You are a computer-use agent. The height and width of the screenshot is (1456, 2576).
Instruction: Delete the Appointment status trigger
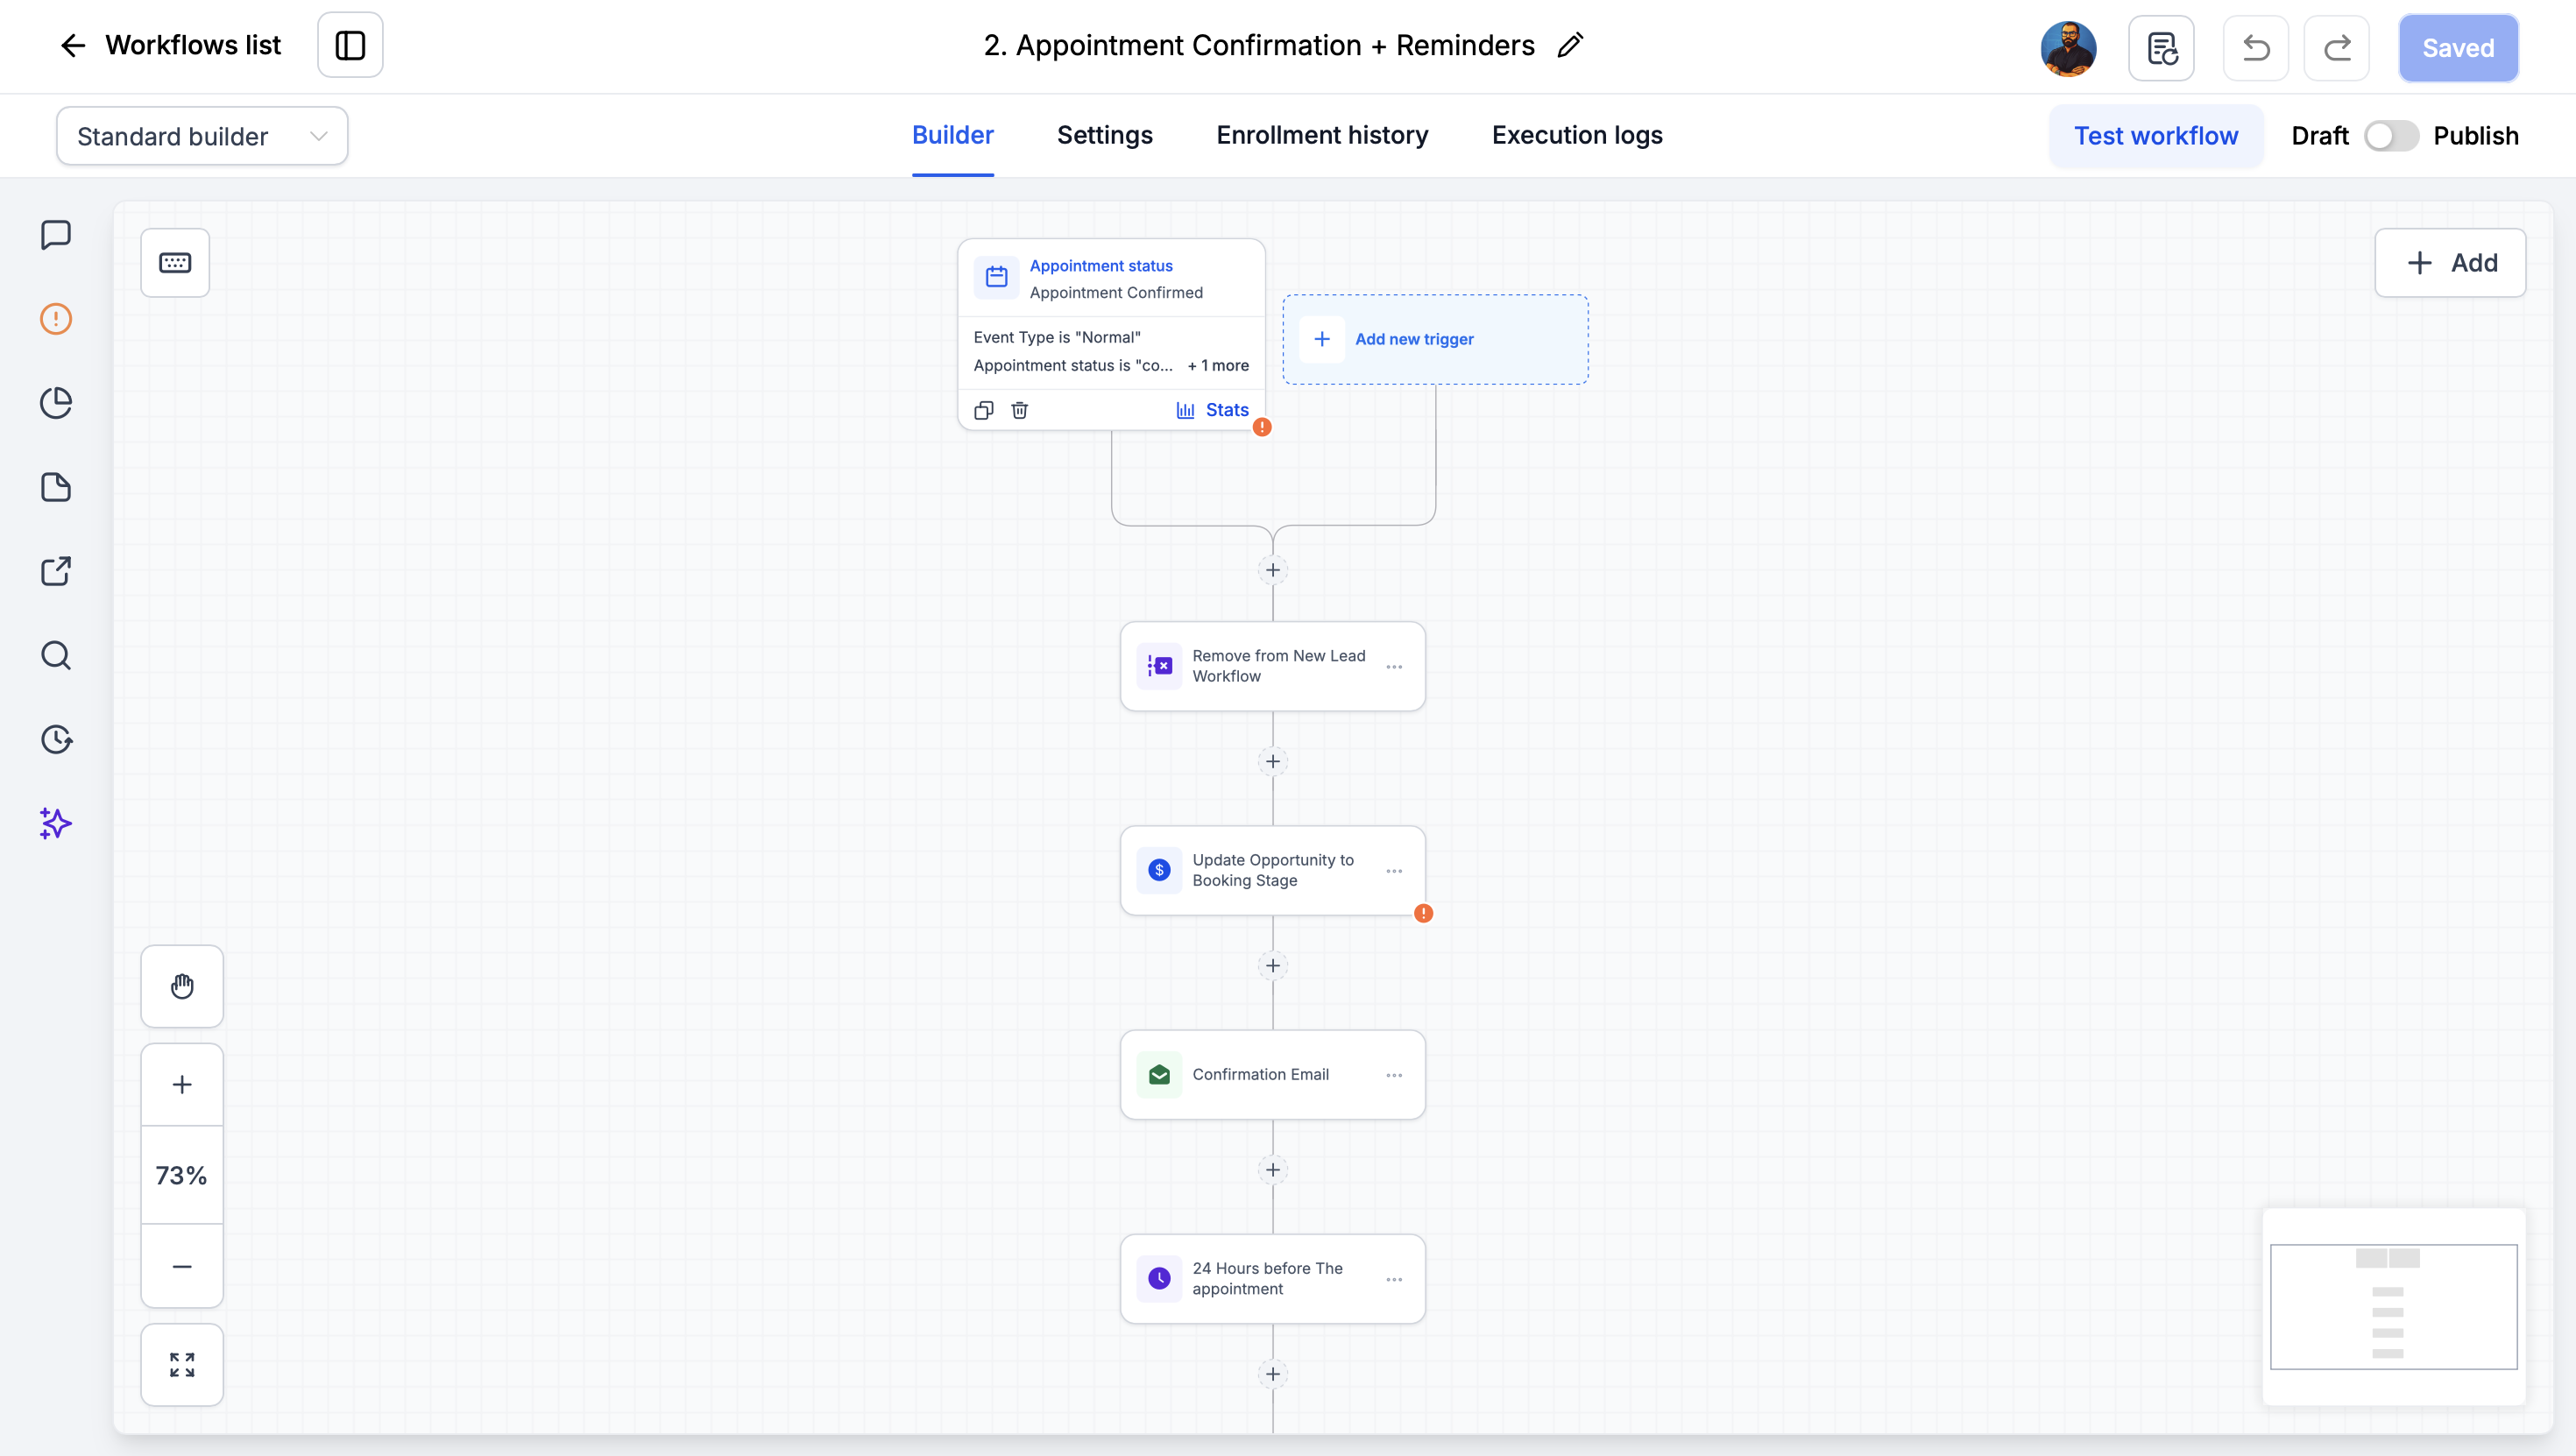tap(1019, 410)
